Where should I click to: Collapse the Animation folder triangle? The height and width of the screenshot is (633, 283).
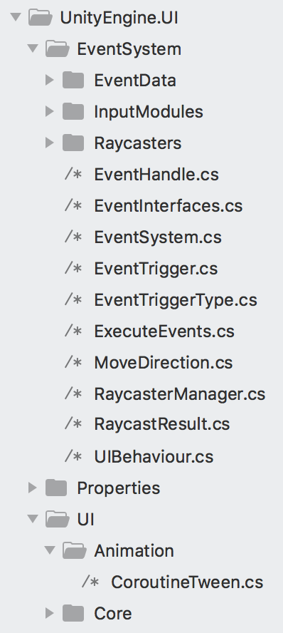point(50,550)
